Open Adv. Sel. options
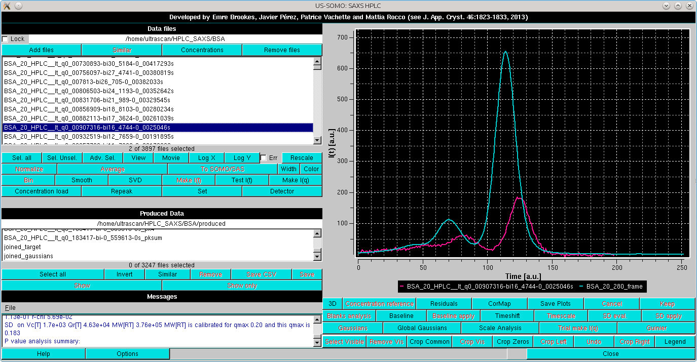The width and height of the screenshot is (697, 362). [x=103, y=158]
